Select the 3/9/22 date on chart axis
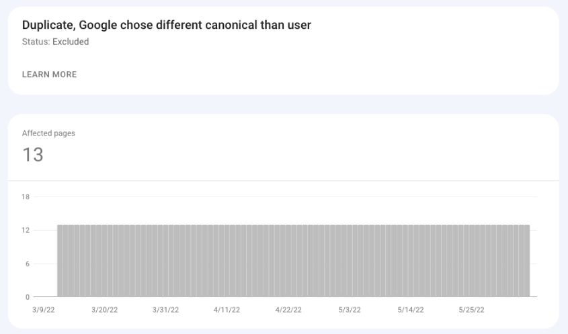This screenshot has height=334, width=568. click(44, 310)
